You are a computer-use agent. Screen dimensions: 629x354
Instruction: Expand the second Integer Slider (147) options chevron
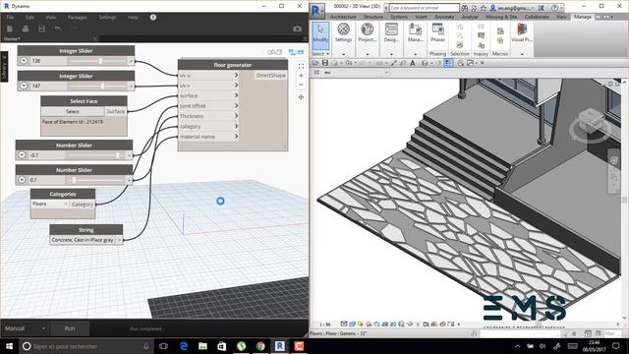(24, 86)
